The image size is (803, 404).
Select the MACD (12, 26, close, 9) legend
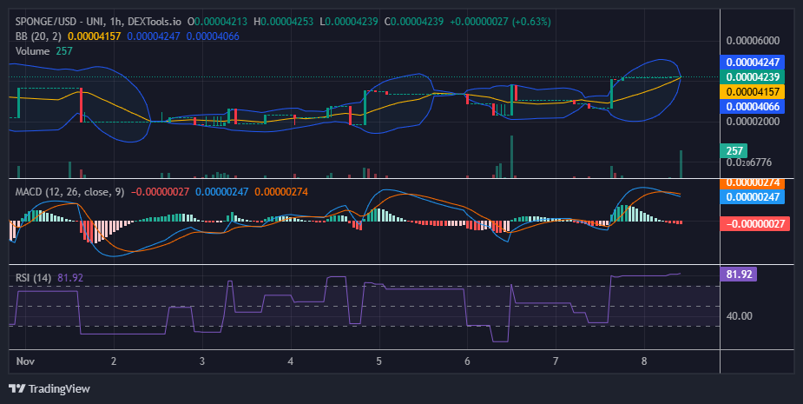69,192
